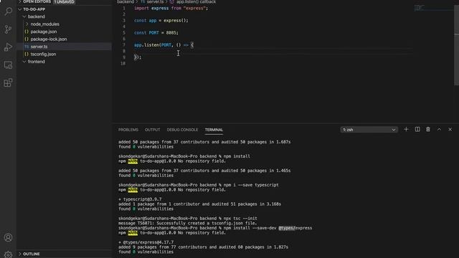The height and width of the screenshot is (258, 459).
Task: Switch to the Output tab
Action: (153, 130)
